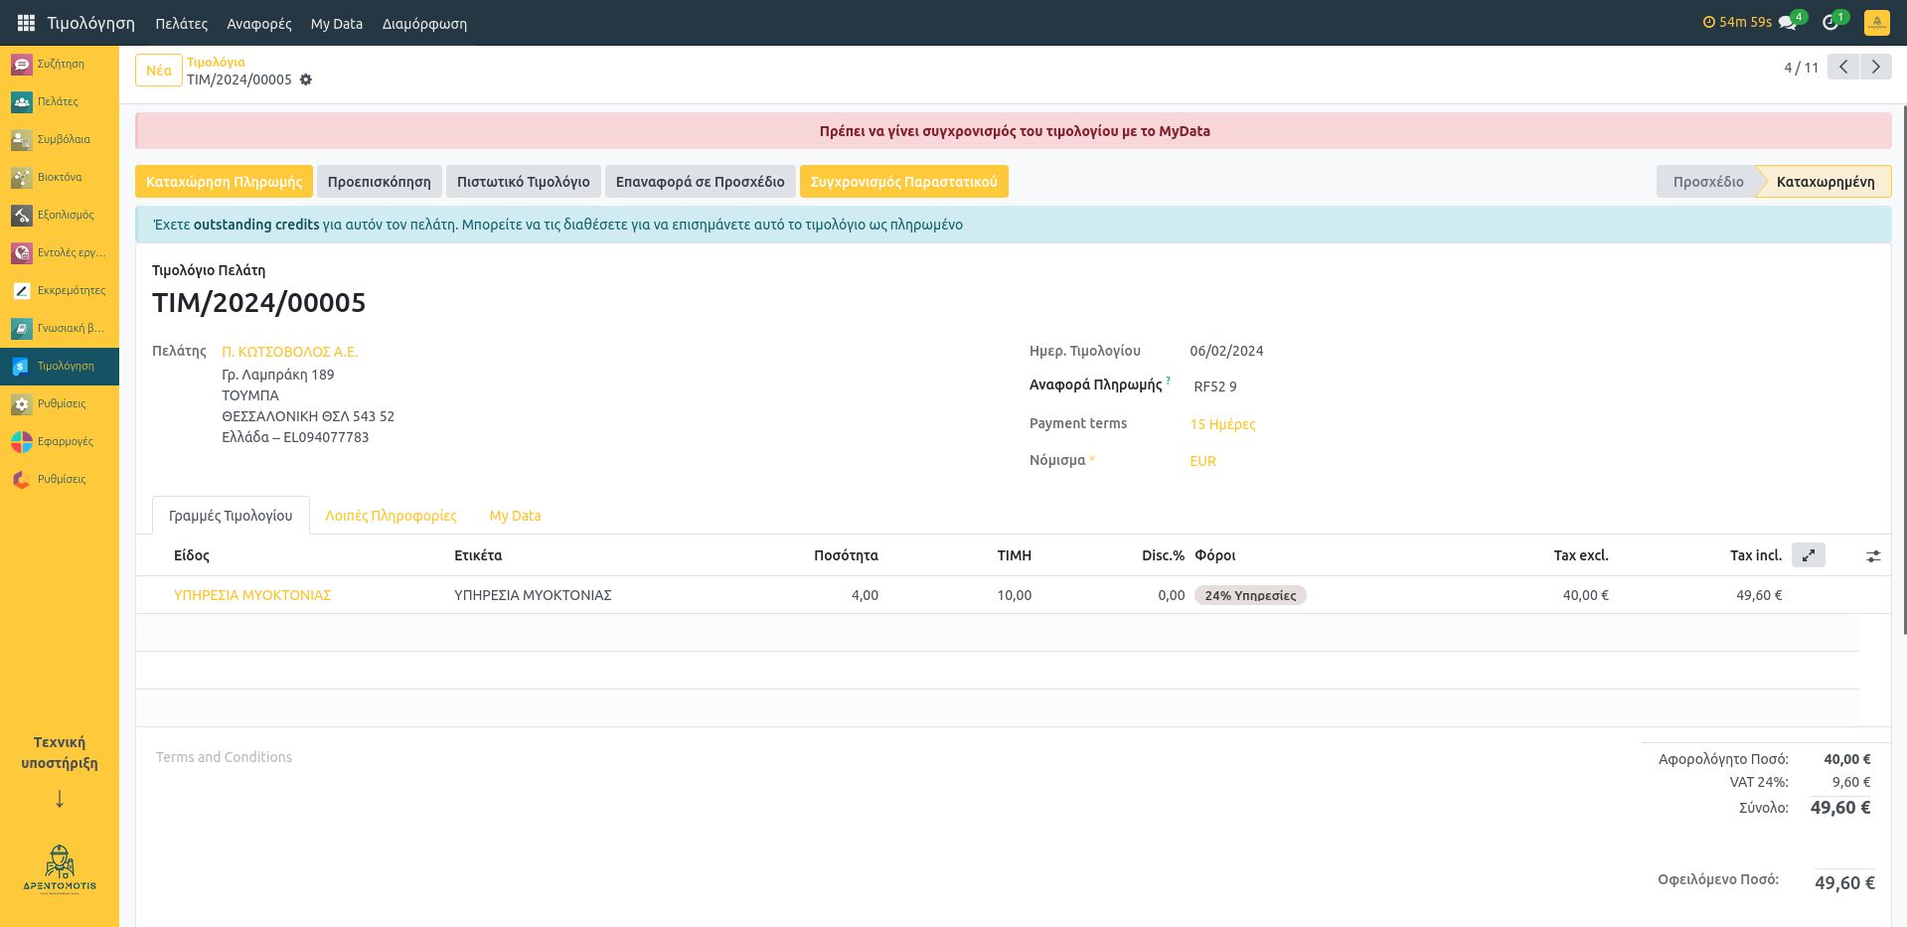Open currency EUR link
This screenshot has height=927, width=1907.
point(1202,461)
